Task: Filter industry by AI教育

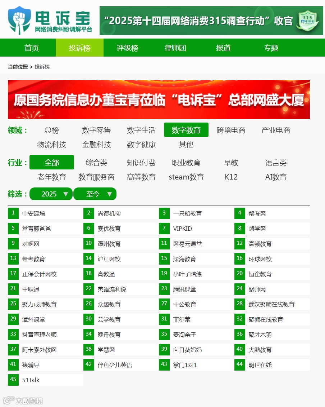Action: point(276,177)
